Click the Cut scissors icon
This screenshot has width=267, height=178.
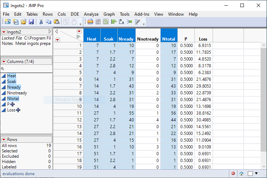coord(41,22)
